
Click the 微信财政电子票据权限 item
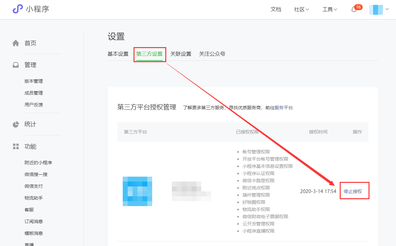click(265, 217)
